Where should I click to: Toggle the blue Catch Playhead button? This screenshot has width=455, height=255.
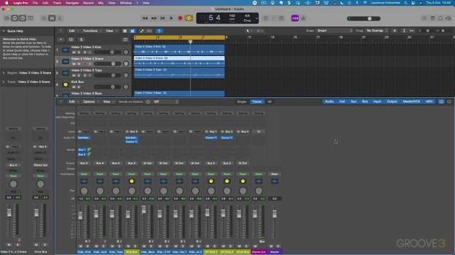pos(159,31)
